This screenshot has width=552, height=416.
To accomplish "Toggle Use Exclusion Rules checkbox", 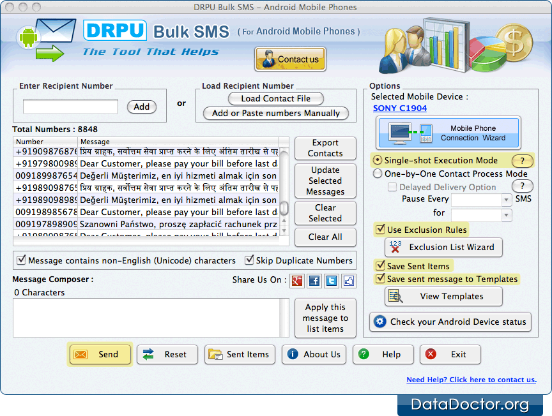I will tap(380, 229).
